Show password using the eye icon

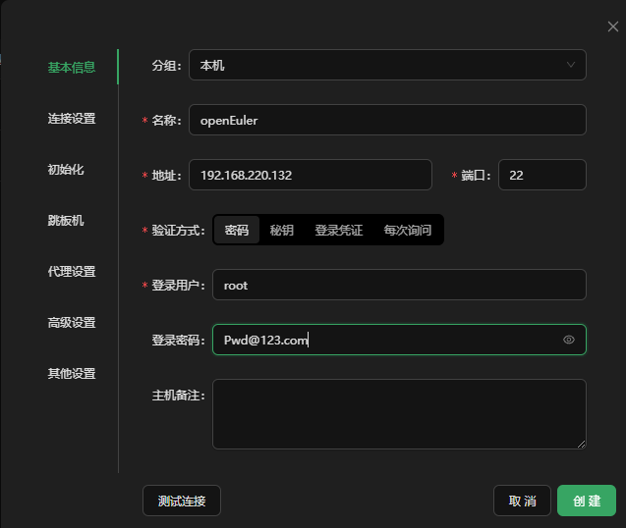[x=568, y=340]
